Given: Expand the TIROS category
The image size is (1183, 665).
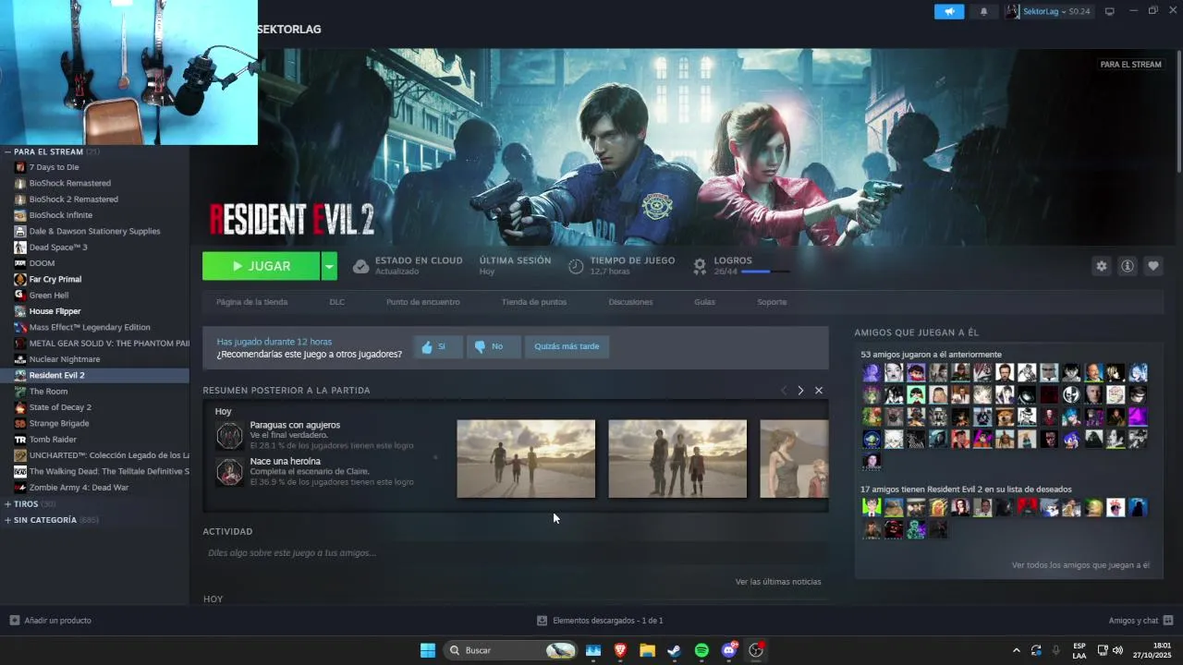Looking at the screenshot, I should click(x=7, y=504).
